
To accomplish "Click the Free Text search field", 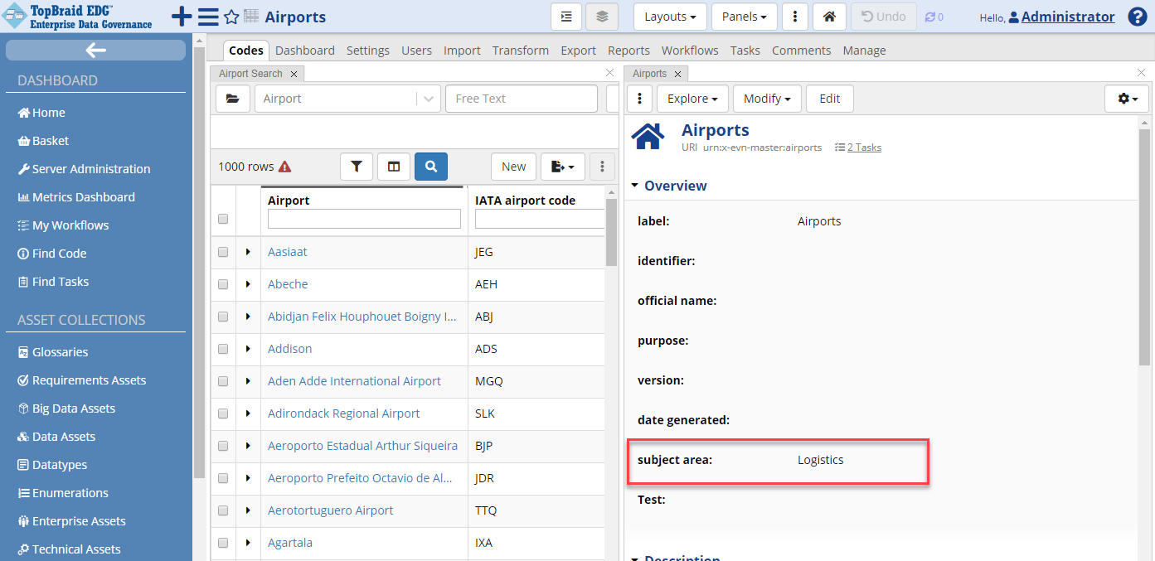I will click(x=521, y=99).
